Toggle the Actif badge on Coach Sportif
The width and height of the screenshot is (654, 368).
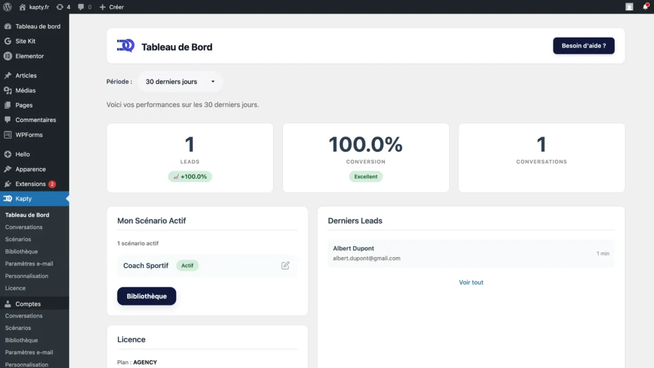click(187, 266)
